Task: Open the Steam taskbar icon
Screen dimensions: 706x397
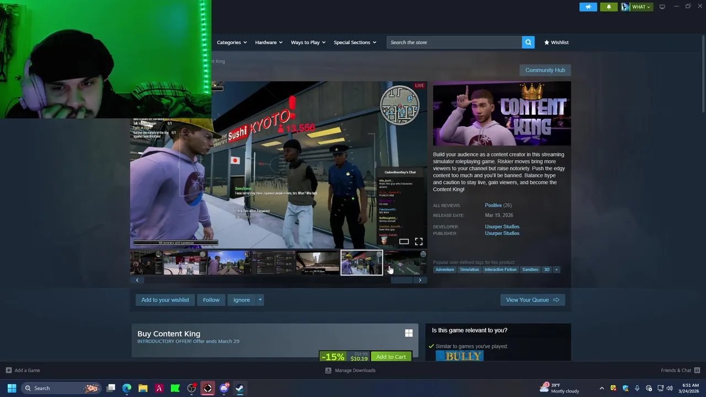Action: pos(240,388)
